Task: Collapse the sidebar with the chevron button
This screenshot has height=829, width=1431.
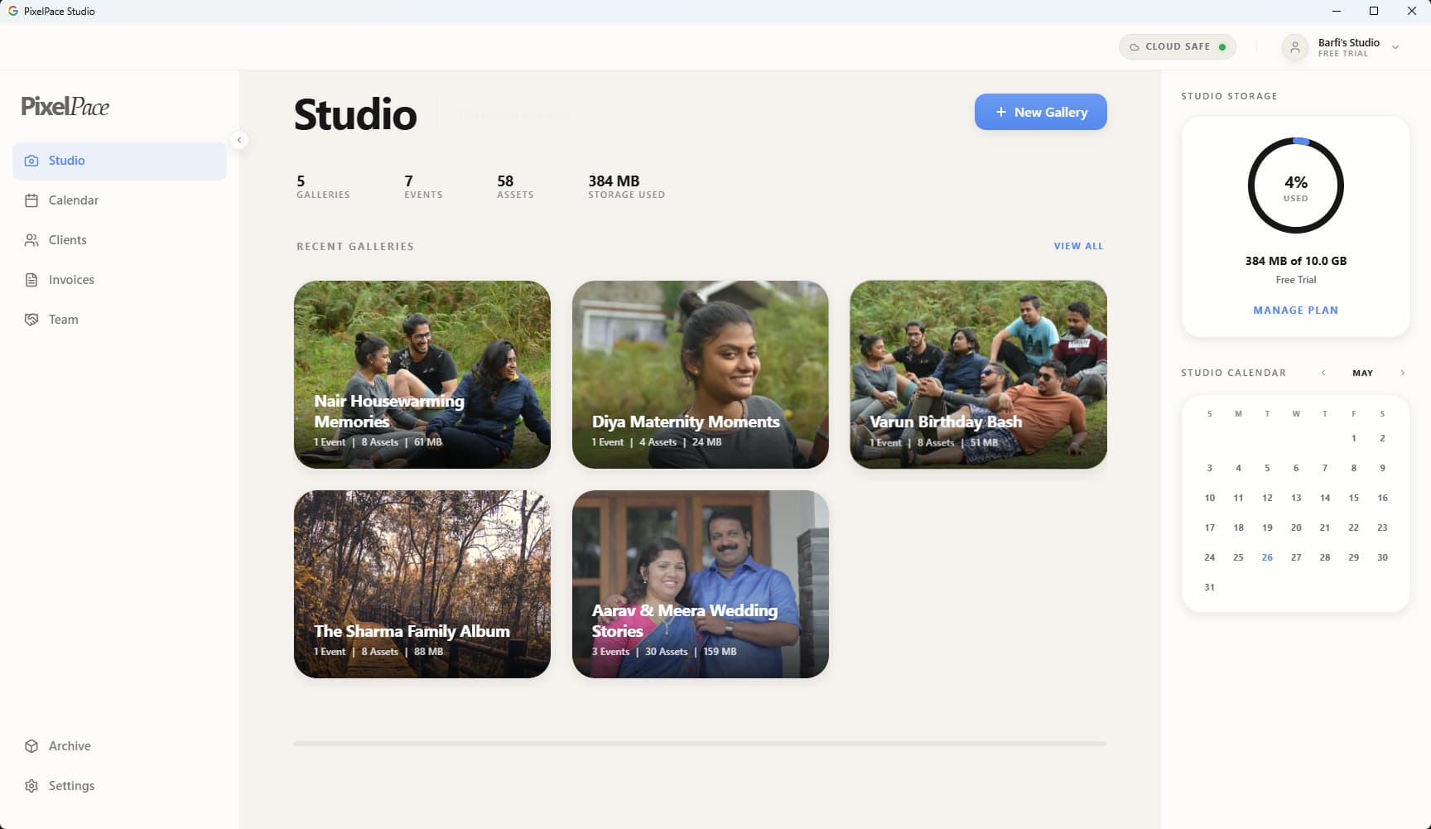Action: point(239,140)
